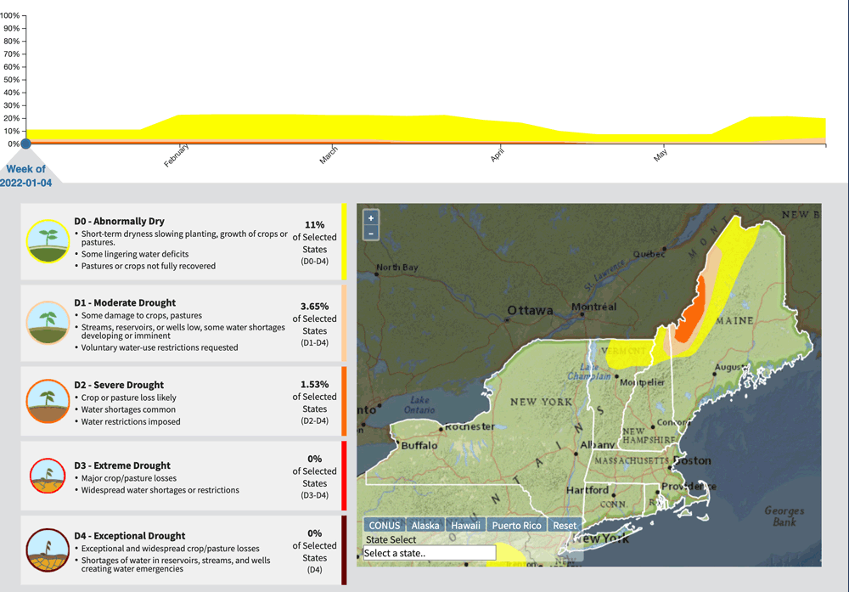Click the Boston city label on map
This screenshot has height=592, width=849.
(692, 460)
